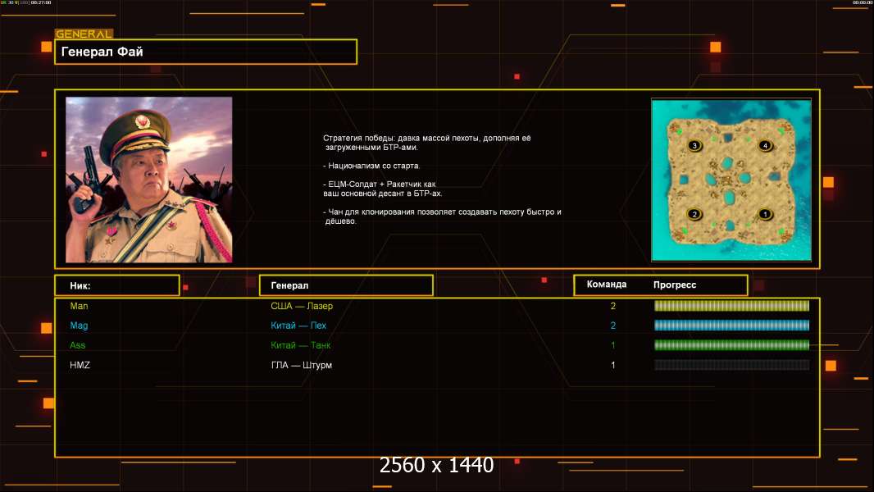The height and width of the screenshot is (492, 874).
Task: Click Man's yellow loading progress bar
Action: 731,305
